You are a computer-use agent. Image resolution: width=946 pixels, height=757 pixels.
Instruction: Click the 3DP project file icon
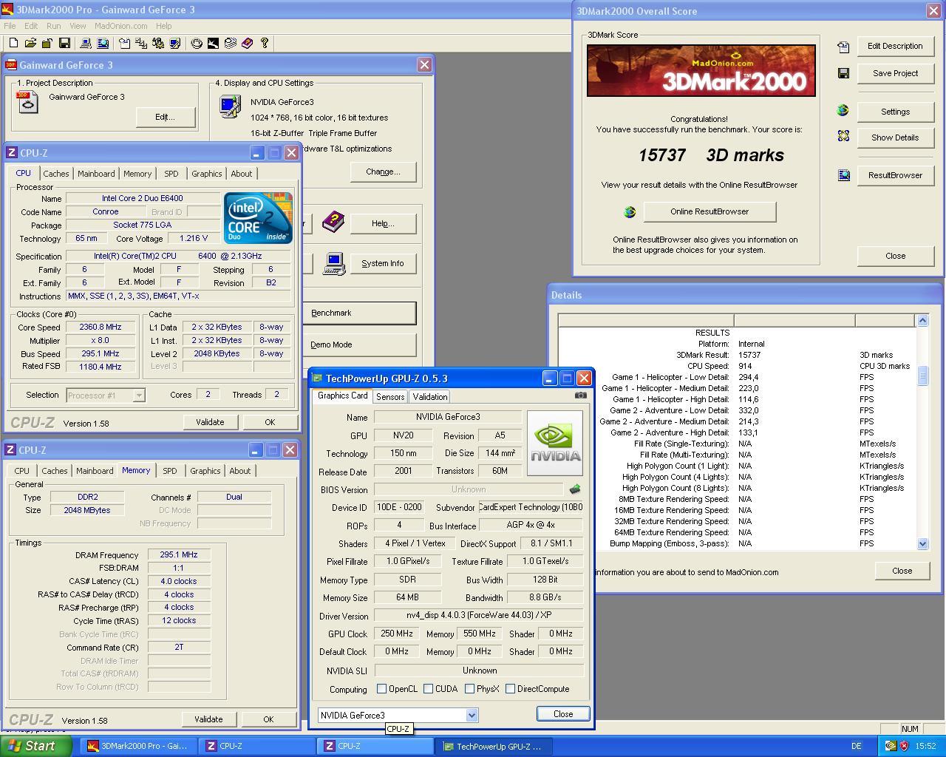pyautogui.click(x=27, y=102)
